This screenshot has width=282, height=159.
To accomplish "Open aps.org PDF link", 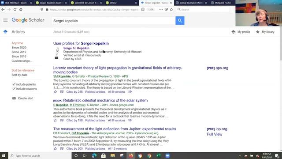I will point(217,68).
